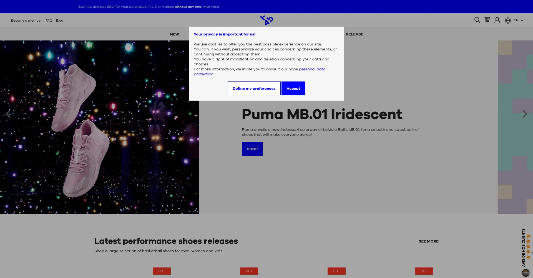Click the Alma pay later banner text
Screen dimensions: 533x278
149,7
